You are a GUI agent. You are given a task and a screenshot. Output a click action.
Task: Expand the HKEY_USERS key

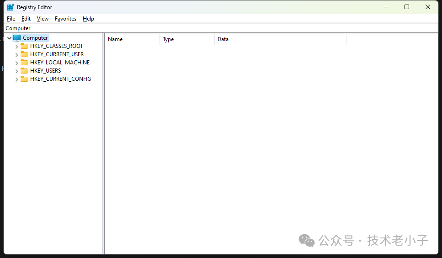tap(16, 71)
